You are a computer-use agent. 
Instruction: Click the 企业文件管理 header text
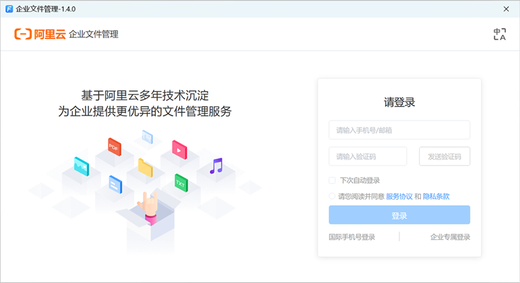[94, 34]
